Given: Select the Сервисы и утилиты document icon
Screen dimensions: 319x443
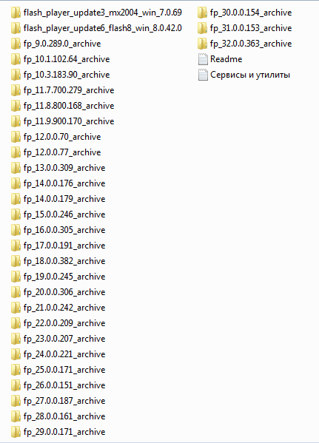Looking at the screenshot, I should click(x=203, y=75).
